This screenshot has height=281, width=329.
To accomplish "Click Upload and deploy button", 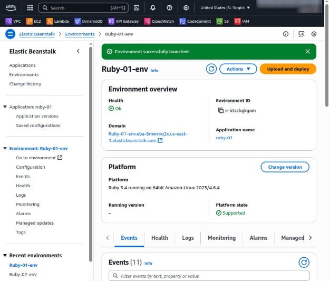I will [288, 69].
